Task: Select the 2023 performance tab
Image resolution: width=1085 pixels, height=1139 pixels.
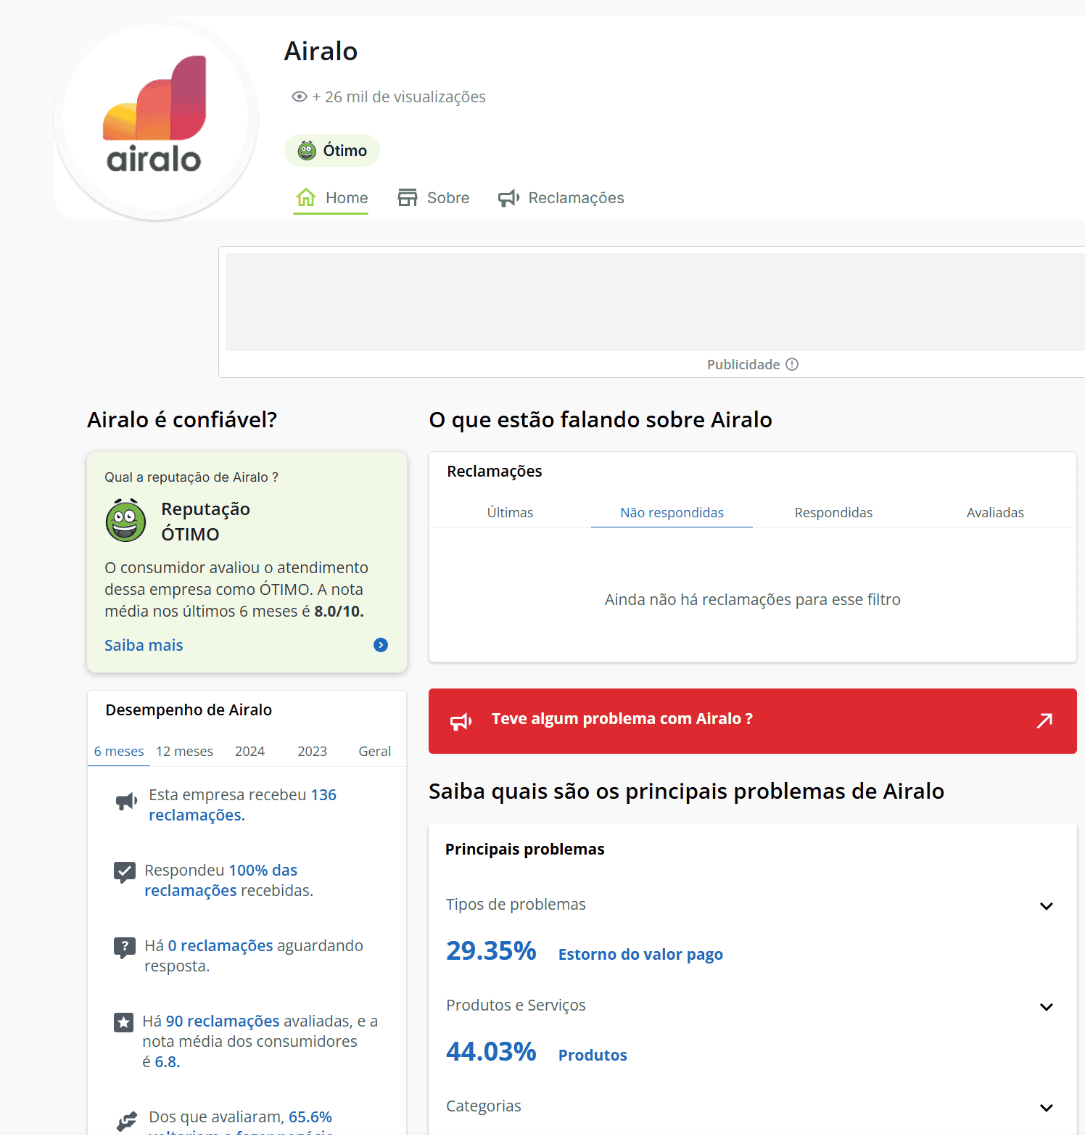Action: (312, 751)
